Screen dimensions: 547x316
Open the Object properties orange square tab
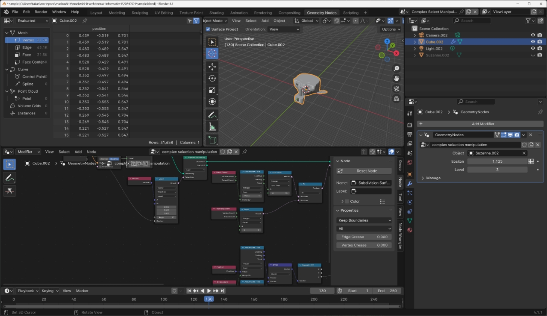click(x=410, y=174)
